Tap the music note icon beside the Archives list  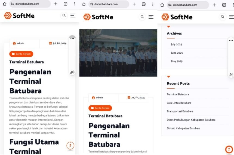(231, 75)
